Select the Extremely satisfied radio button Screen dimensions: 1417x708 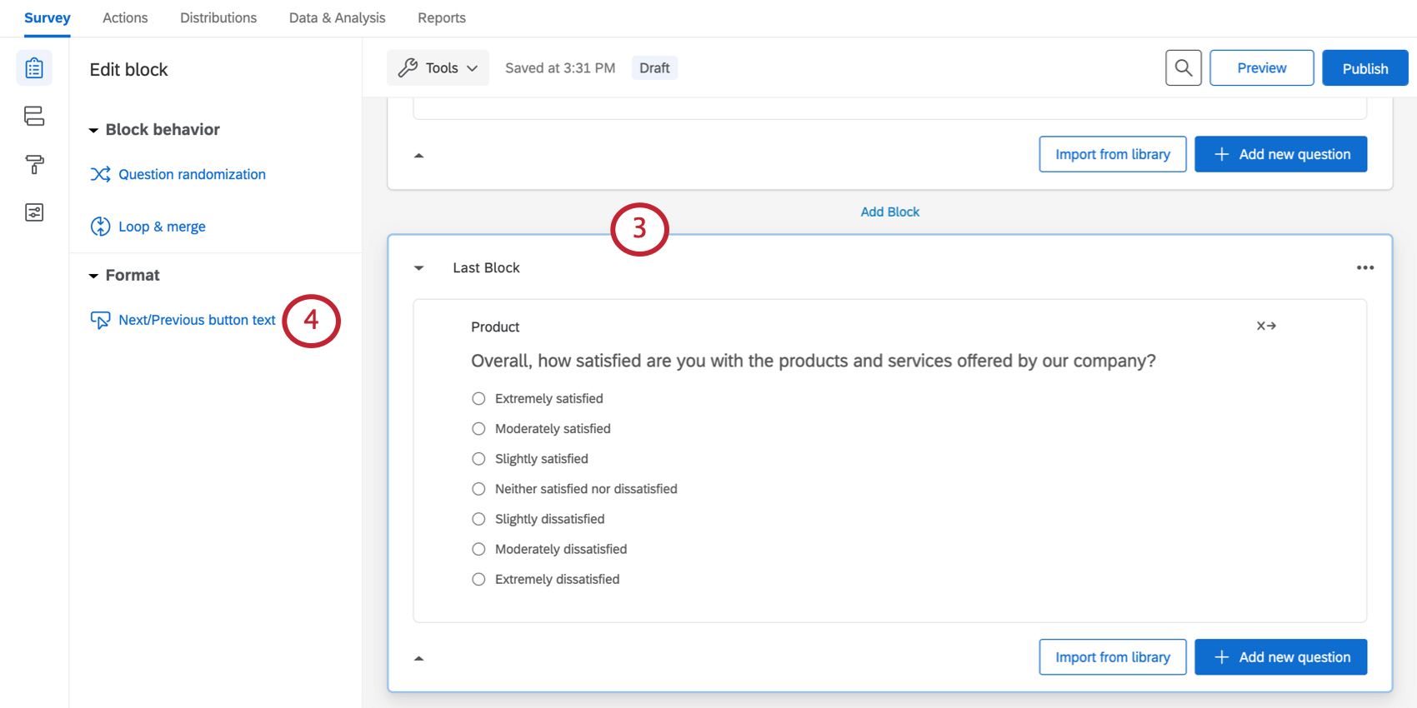click(478, 399)
